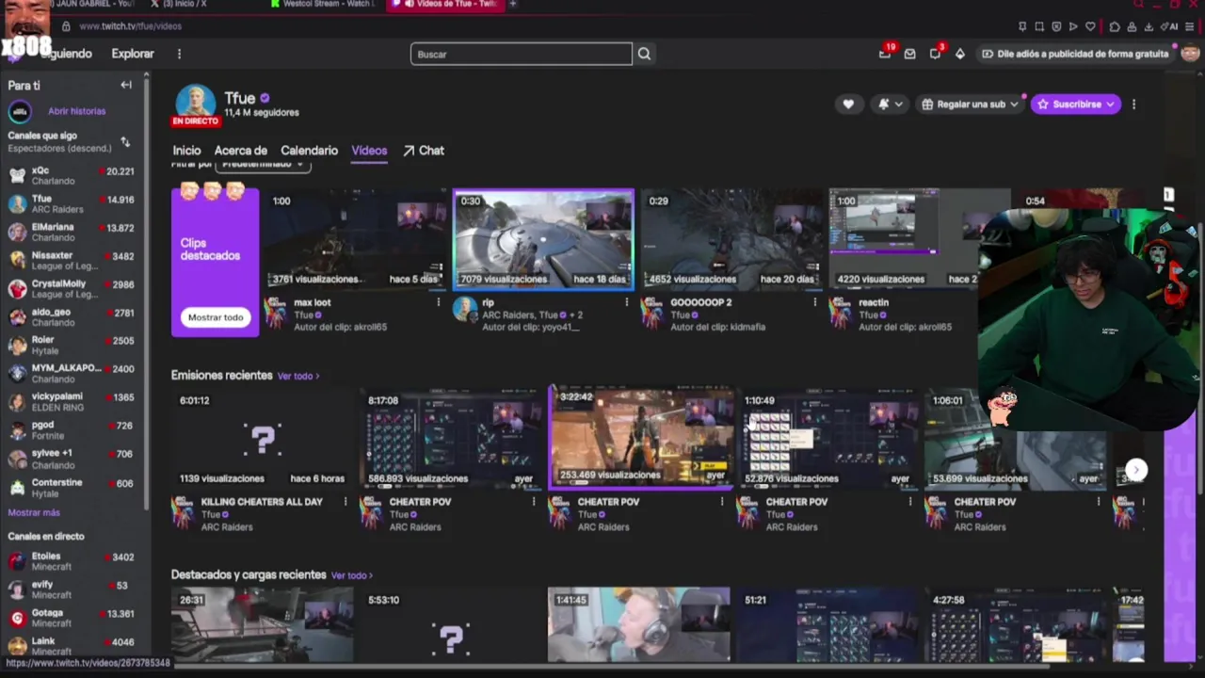This screenshot has width=1205, height=678.
Task: Click clip author akroll65 under max loot
Action: 341,328
